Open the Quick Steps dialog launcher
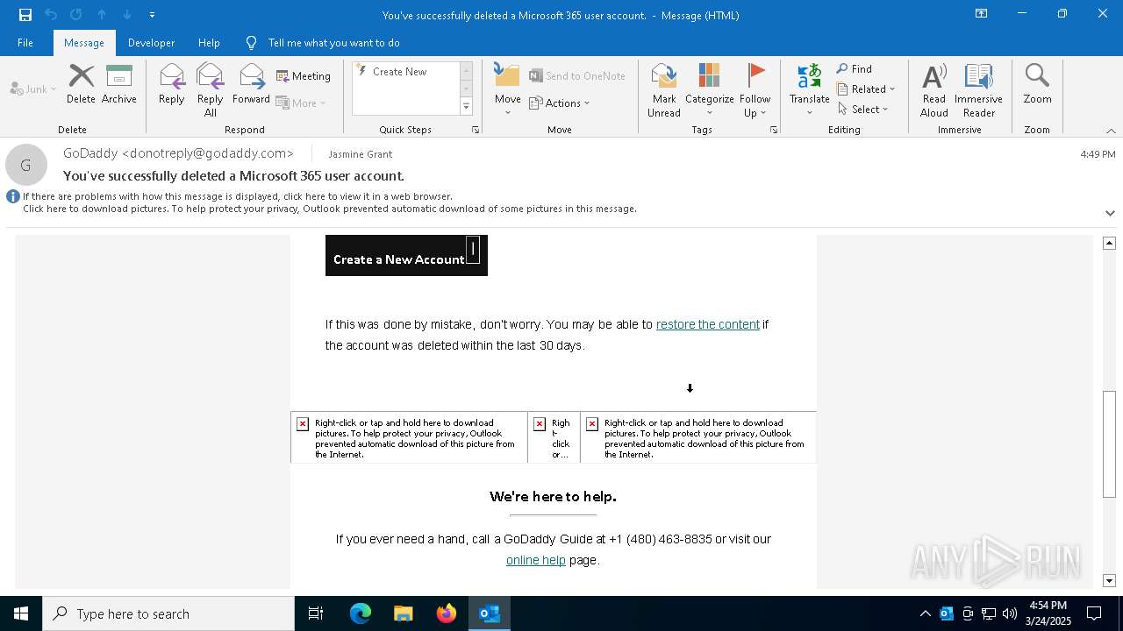 (476, 130)
